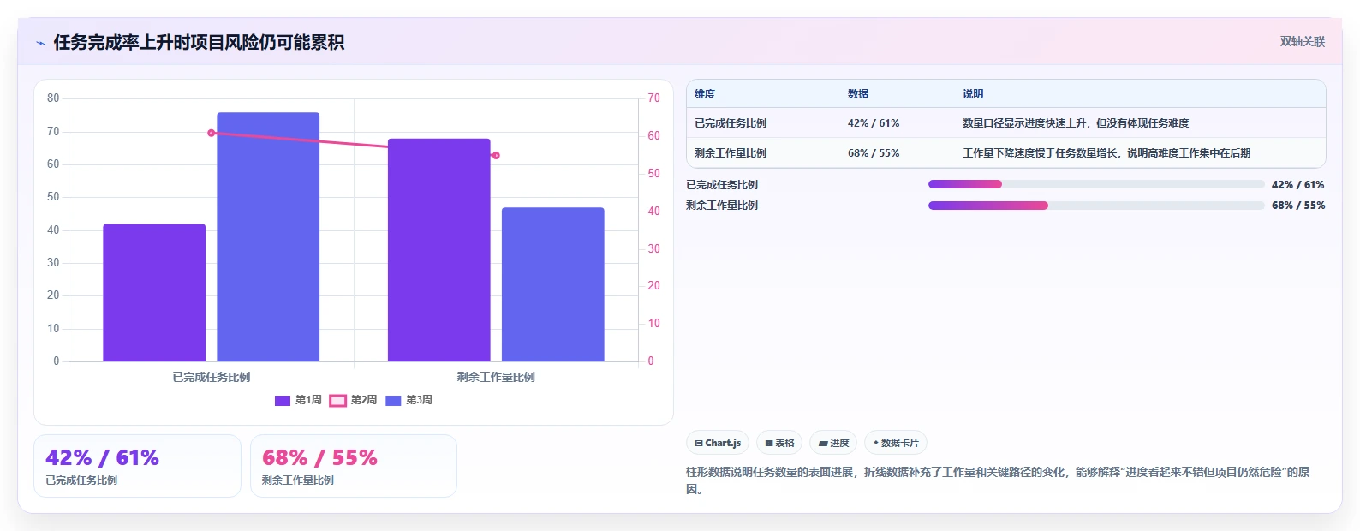1360x531 pixels.
Task: Click the 数据卡片 sparkle icon
Action: coord(875,443)
